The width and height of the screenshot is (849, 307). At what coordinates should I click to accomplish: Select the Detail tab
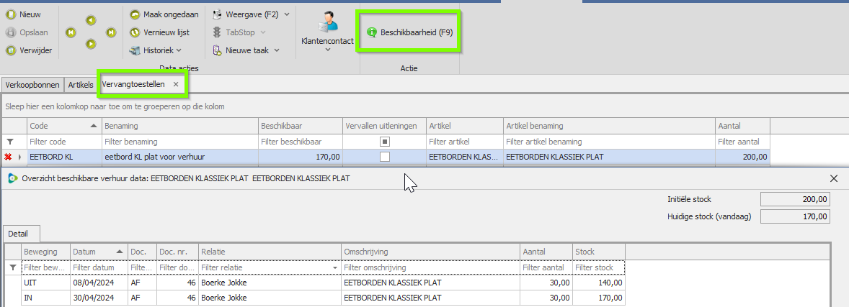21,234
